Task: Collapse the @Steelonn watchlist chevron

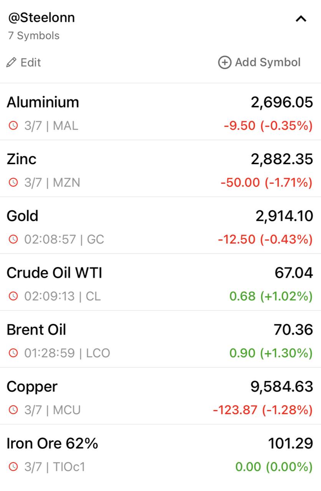Action: tap(301, 19)
